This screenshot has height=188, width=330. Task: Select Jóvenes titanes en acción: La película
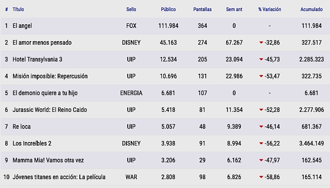point(59,177)
